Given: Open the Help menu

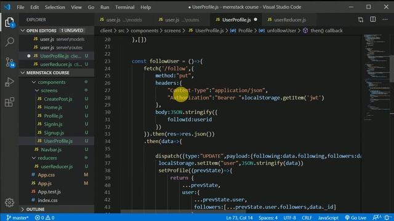Looking at the screenshot, I should (145, 7).
